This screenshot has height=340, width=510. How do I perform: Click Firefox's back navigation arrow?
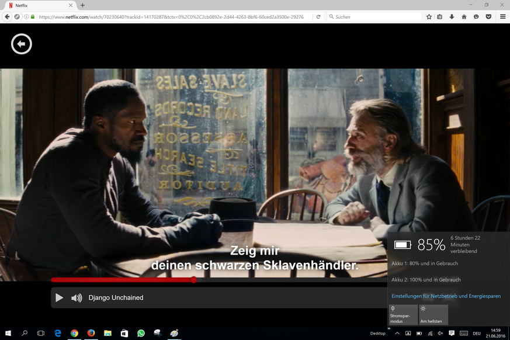(x=8, y=16)
